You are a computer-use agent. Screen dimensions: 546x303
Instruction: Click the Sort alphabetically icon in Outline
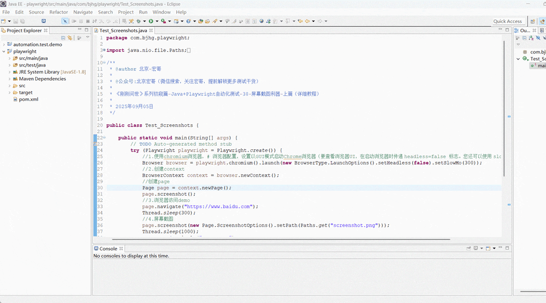(x=531, y=38)
